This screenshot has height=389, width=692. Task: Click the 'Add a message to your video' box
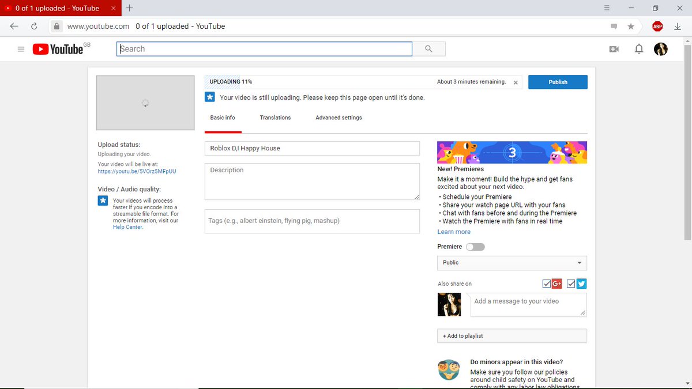[528, 305]
